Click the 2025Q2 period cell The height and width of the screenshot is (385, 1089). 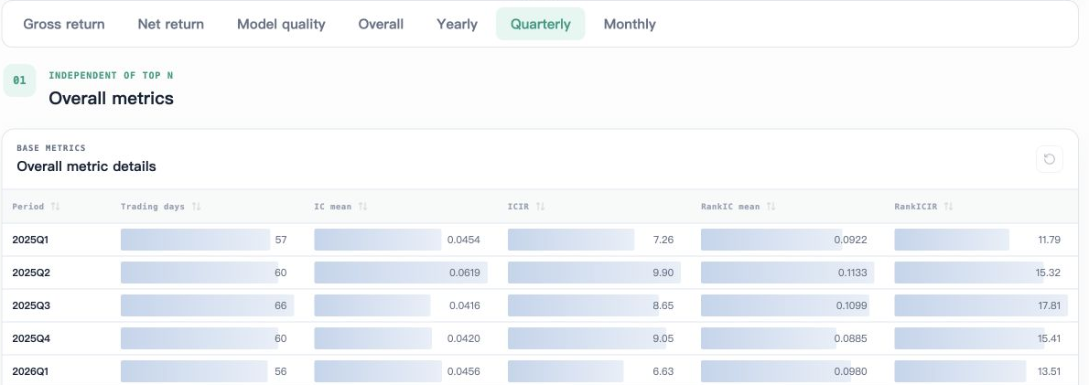coord(31,273)
